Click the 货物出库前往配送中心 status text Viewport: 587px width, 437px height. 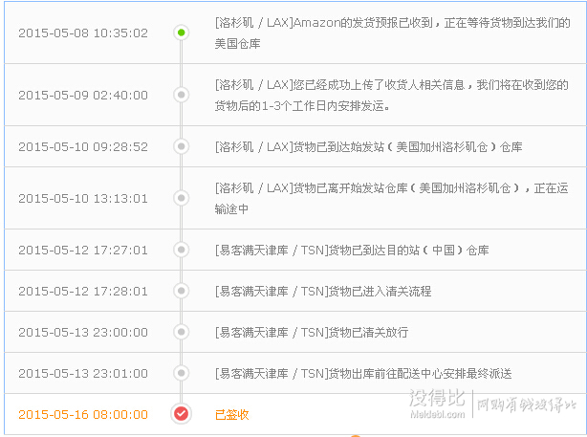[x=363, y=374]
